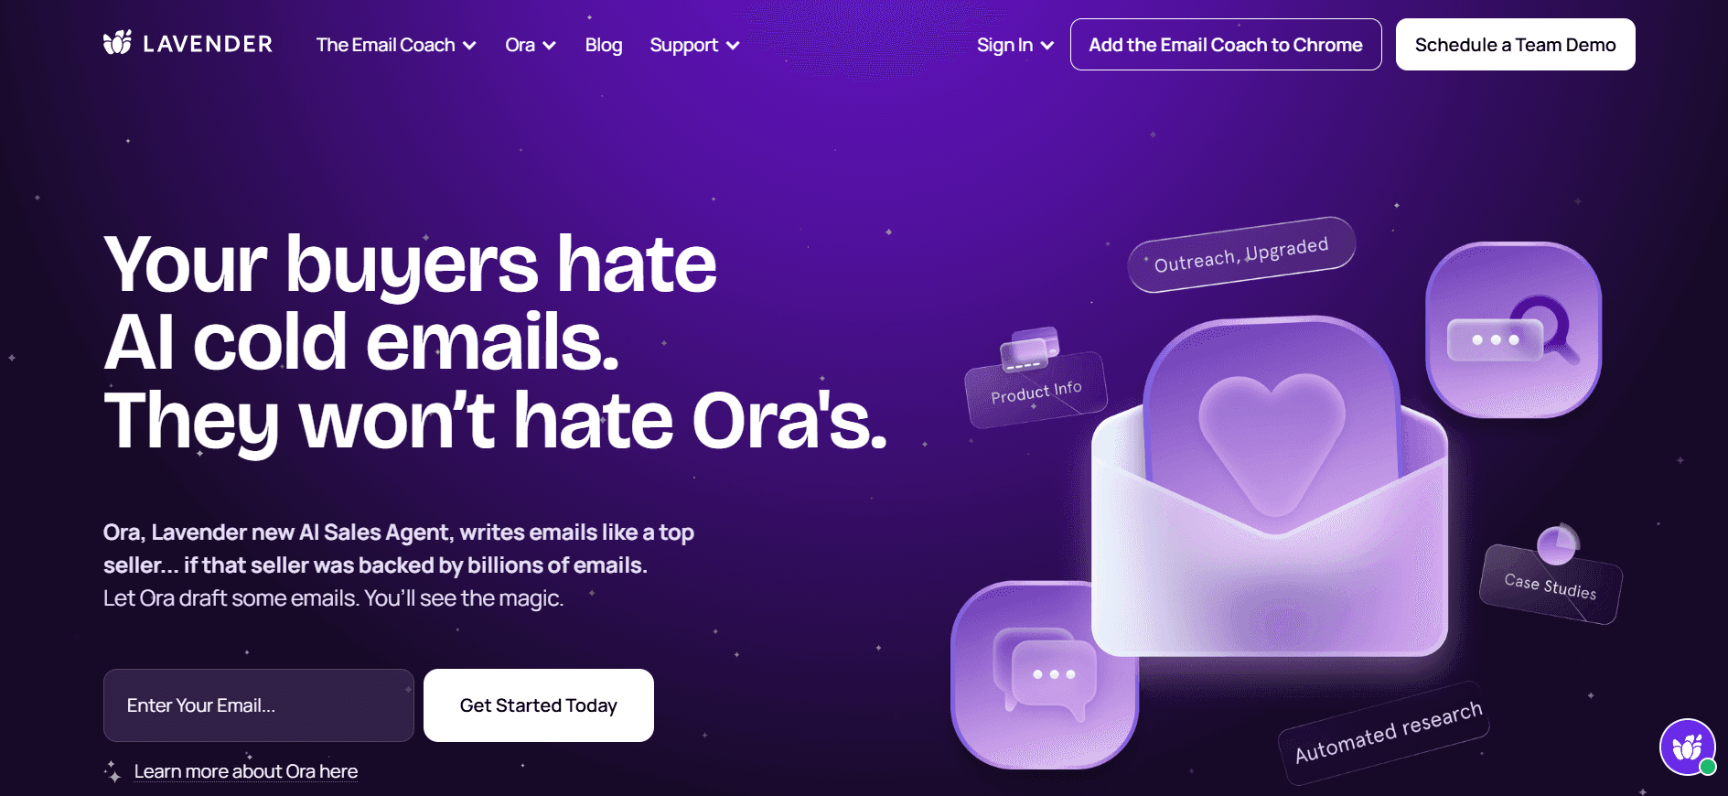Expand the Ora dropdown chevron

click(549, 46)
